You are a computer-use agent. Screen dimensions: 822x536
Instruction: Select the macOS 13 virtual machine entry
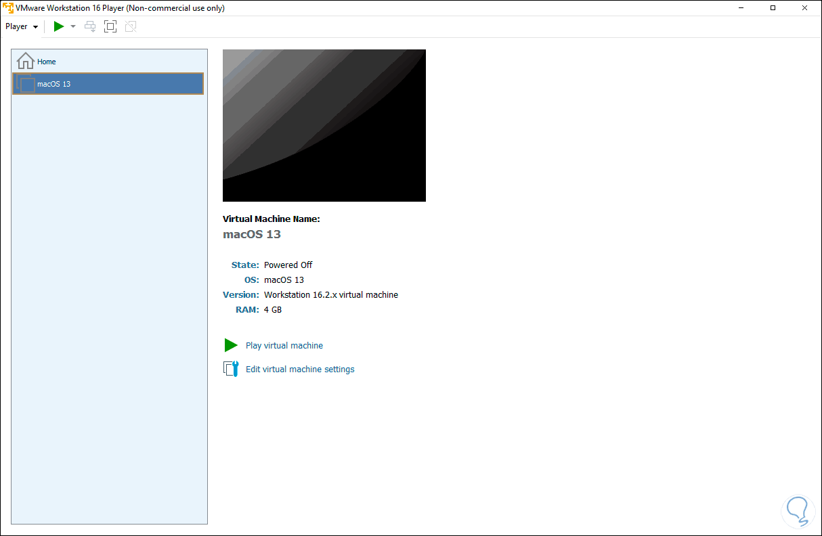point(108,84)
